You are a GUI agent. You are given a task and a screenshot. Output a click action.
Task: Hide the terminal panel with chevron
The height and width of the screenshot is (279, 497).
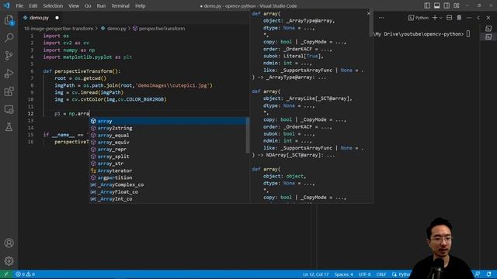click(x=478, y=18)
